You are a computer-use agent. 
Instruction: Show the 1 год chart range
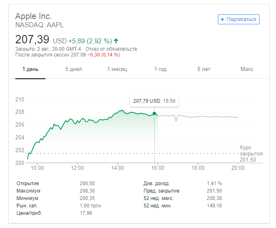click(160, 69)
